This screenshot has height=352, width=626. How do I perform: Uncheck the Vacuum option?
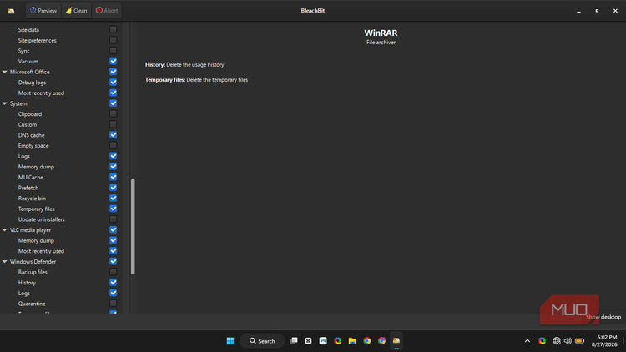(x=114, y=61)
